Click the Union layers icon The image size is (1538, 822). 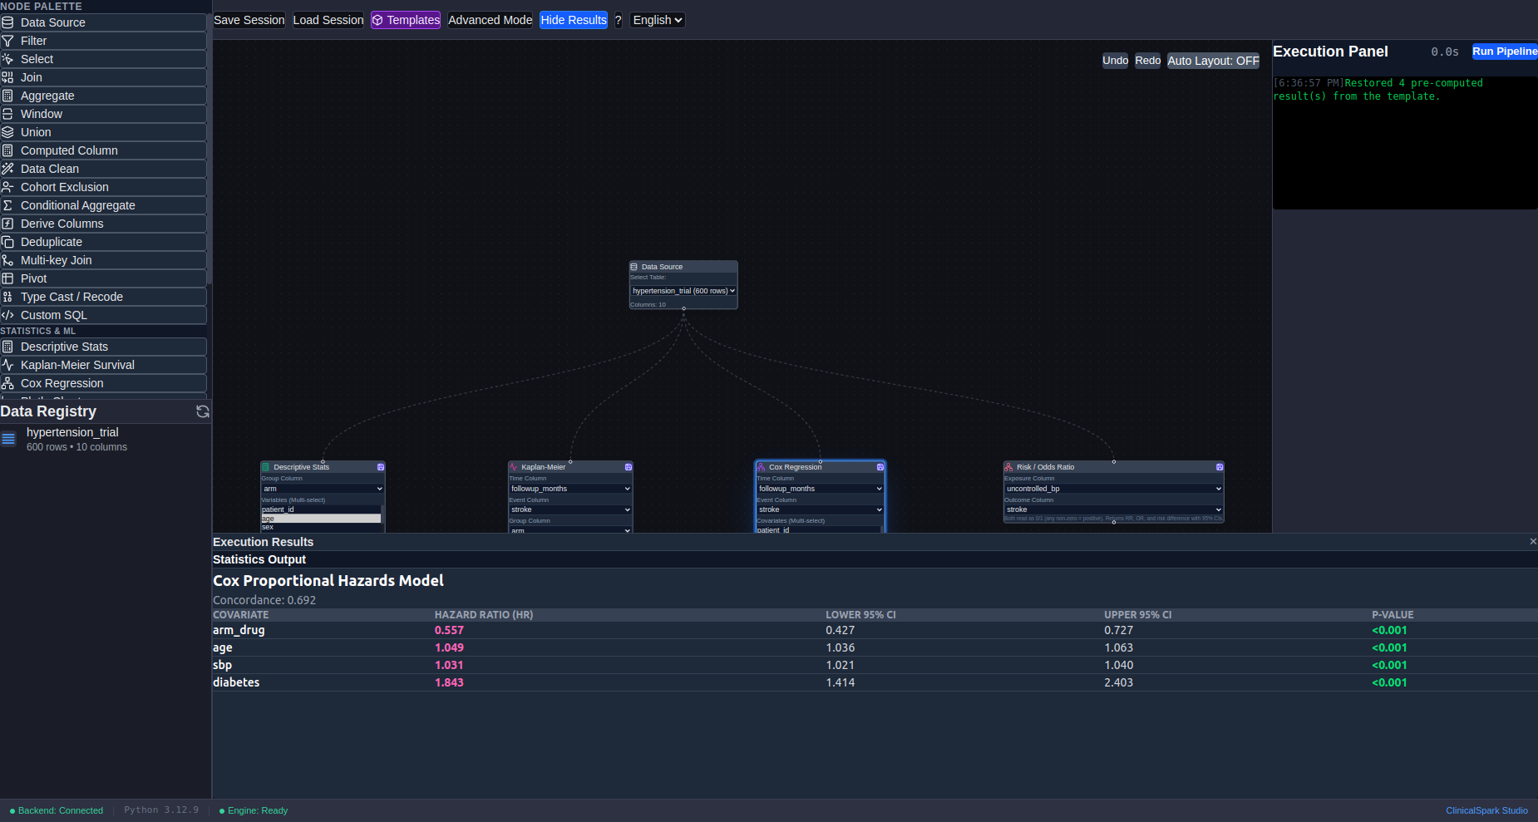tap(7, 132)
